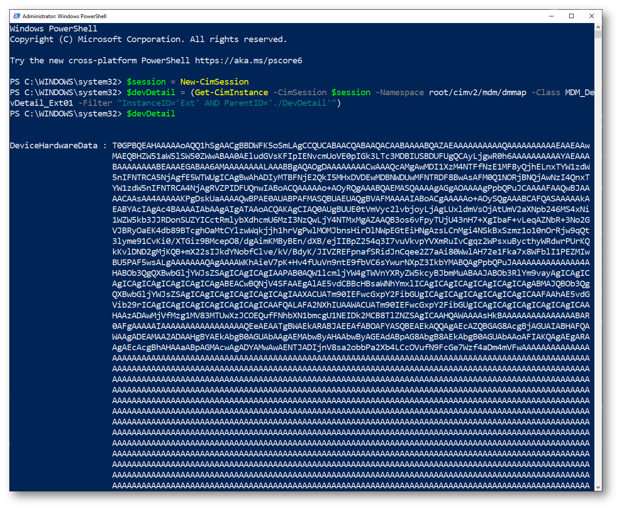
Task: Click the vertical scrollbar thumb
Action: pos(598,34)
